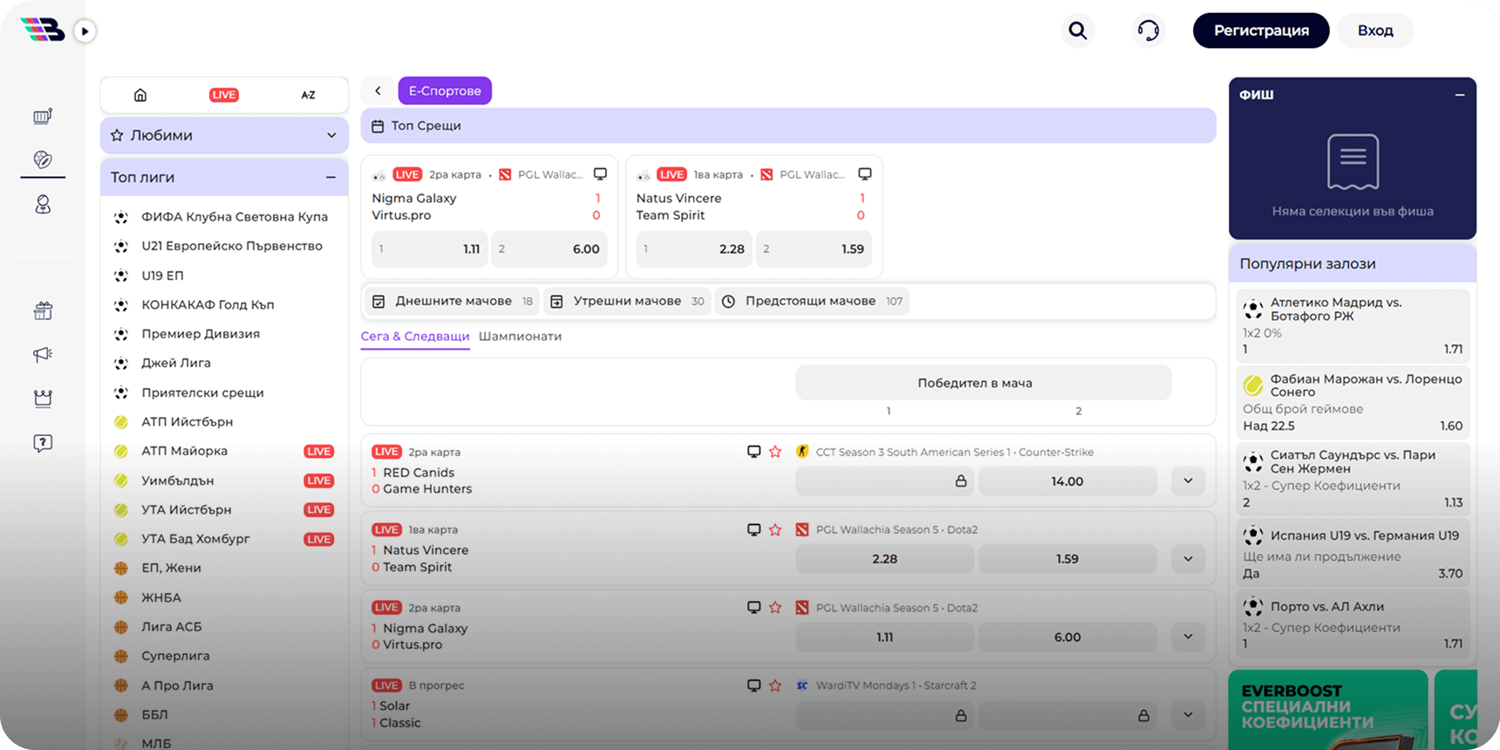Expand the Любими favorites section
Screen dimensions: 1500x750
coord(331,135)
